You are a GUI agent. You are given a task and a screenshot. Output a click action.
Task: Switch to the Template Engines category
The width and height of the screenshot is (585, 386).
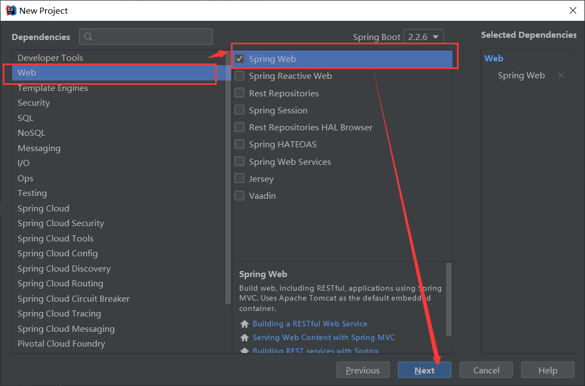[53, 88]
